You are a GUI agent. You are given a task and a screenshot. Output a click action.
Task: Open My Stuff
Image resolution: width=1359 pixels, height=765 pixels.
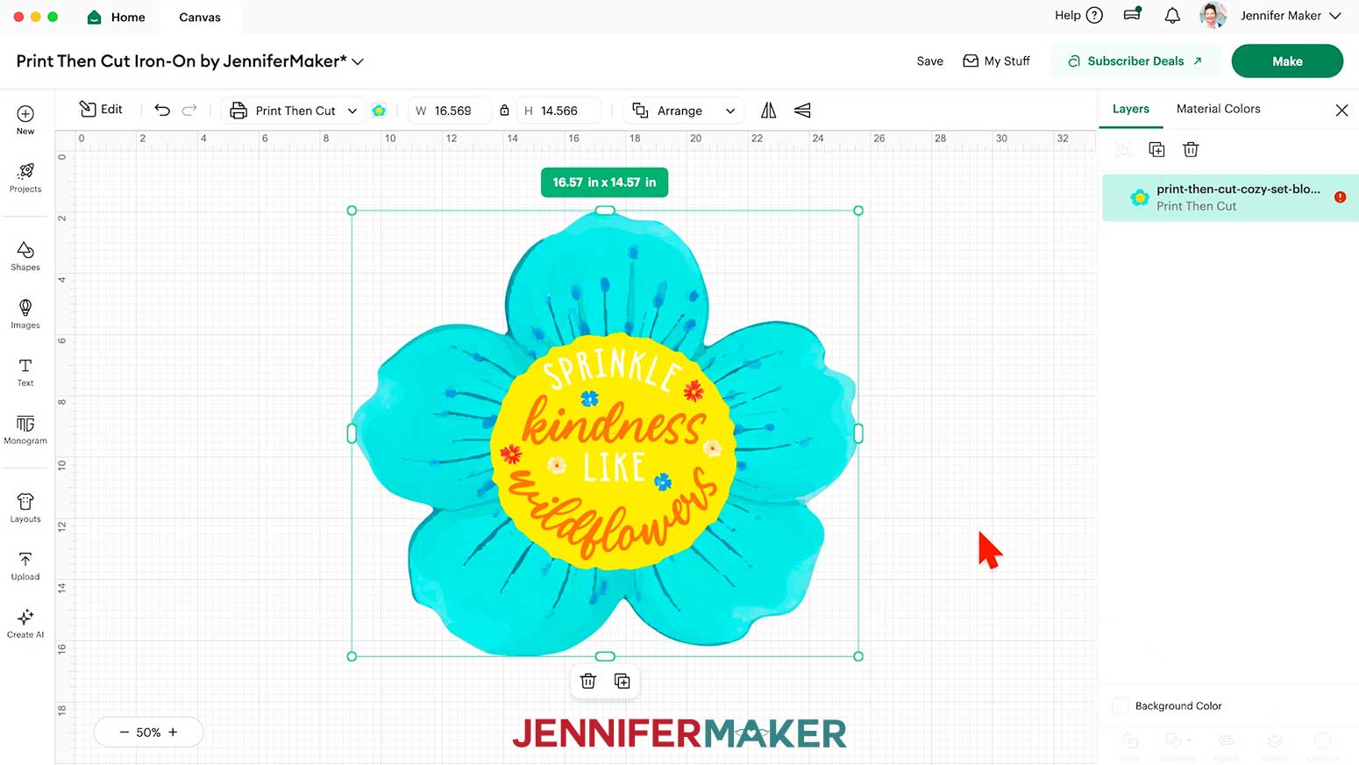point(996,61)
